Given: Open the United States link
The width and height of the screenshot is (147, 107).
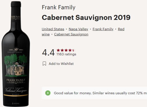Looking at the screenshot, I should pyautogui.click(x=53, y=29).
